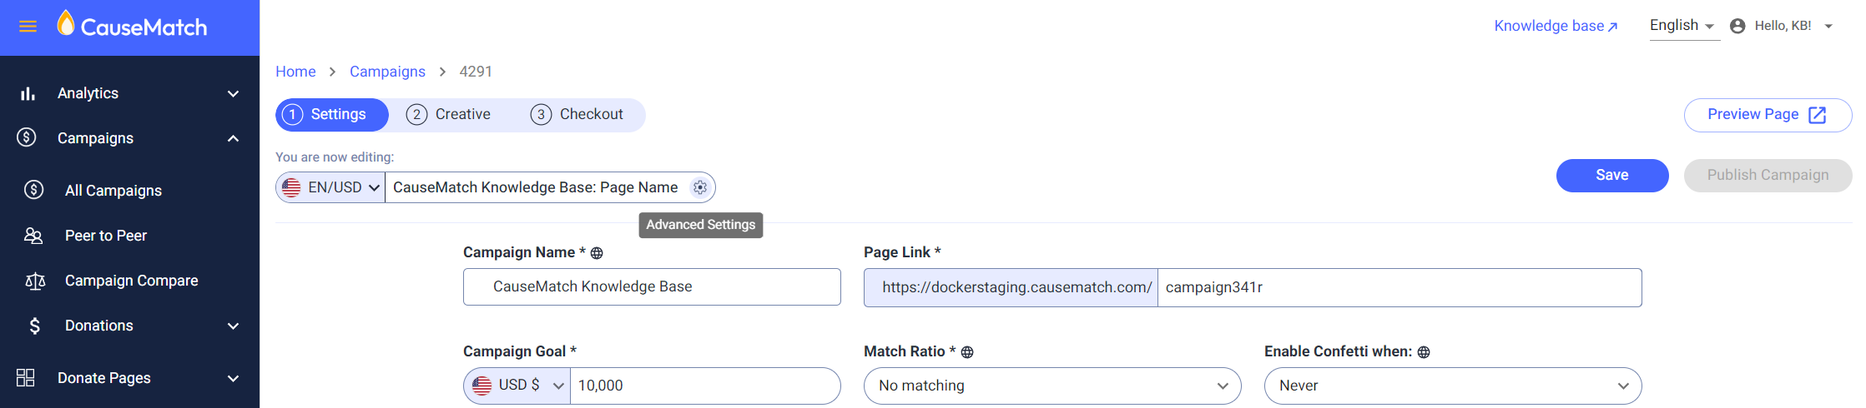The image size is (1866, 408).
Task: Click the Peer to Peer people icon
Action: (33, 236)
